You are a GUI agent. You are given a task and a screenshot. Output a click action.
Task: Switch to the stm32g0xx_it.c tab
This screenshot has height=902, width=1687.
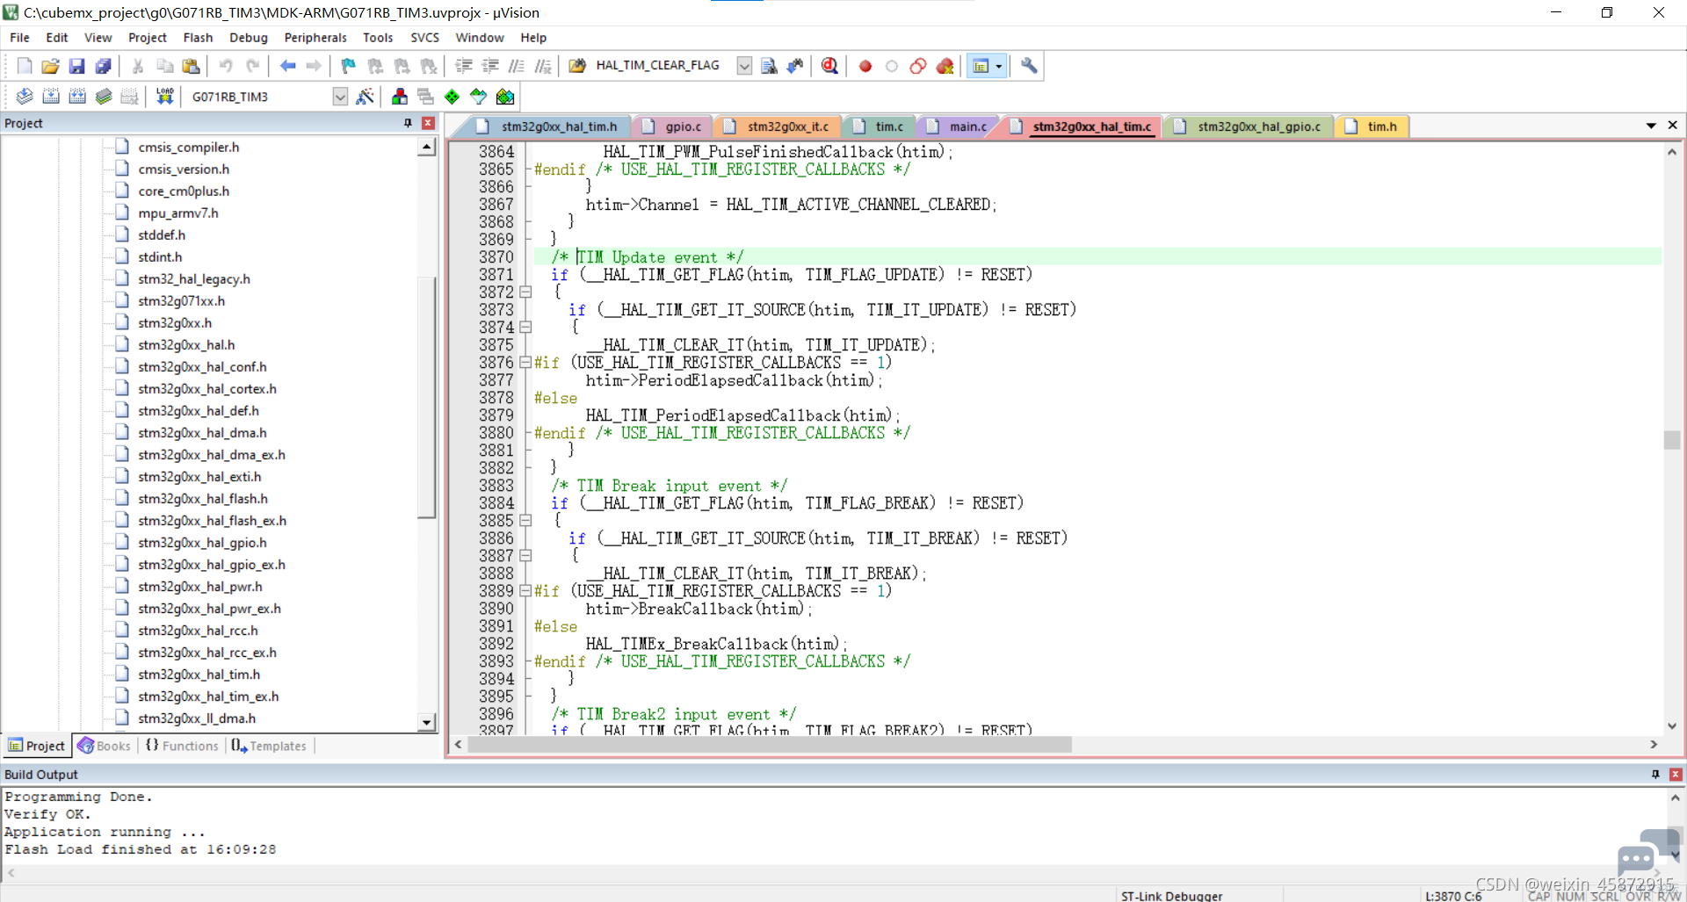click(x=778, y=126)
